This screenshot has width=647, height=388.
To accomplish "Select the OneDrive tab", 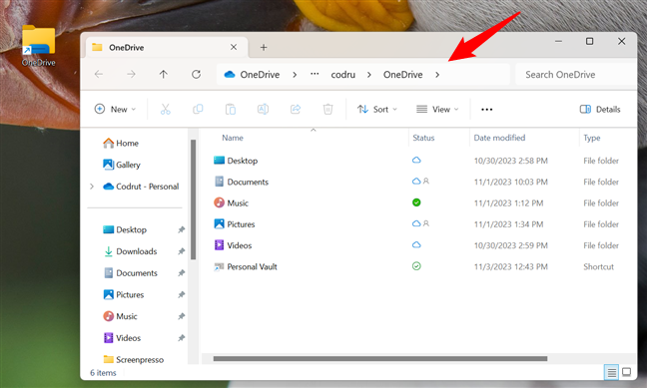I will 167,48.
